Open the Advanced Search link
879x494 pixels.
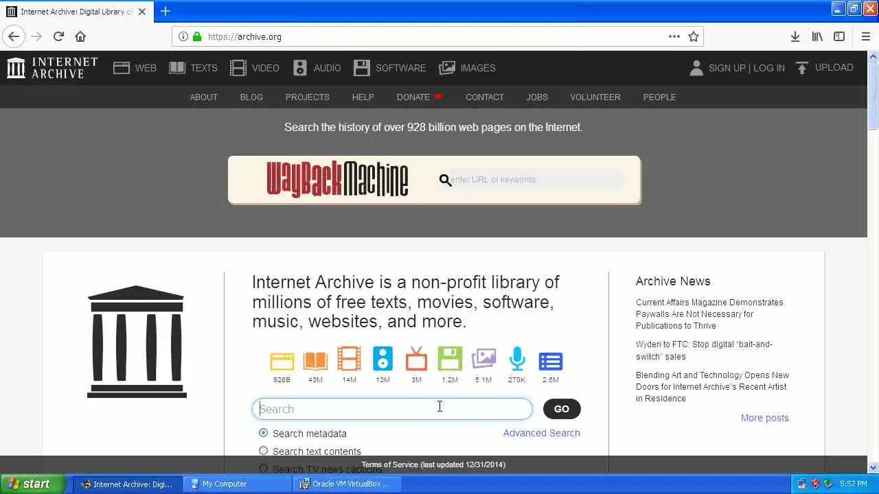pos(542,433)
